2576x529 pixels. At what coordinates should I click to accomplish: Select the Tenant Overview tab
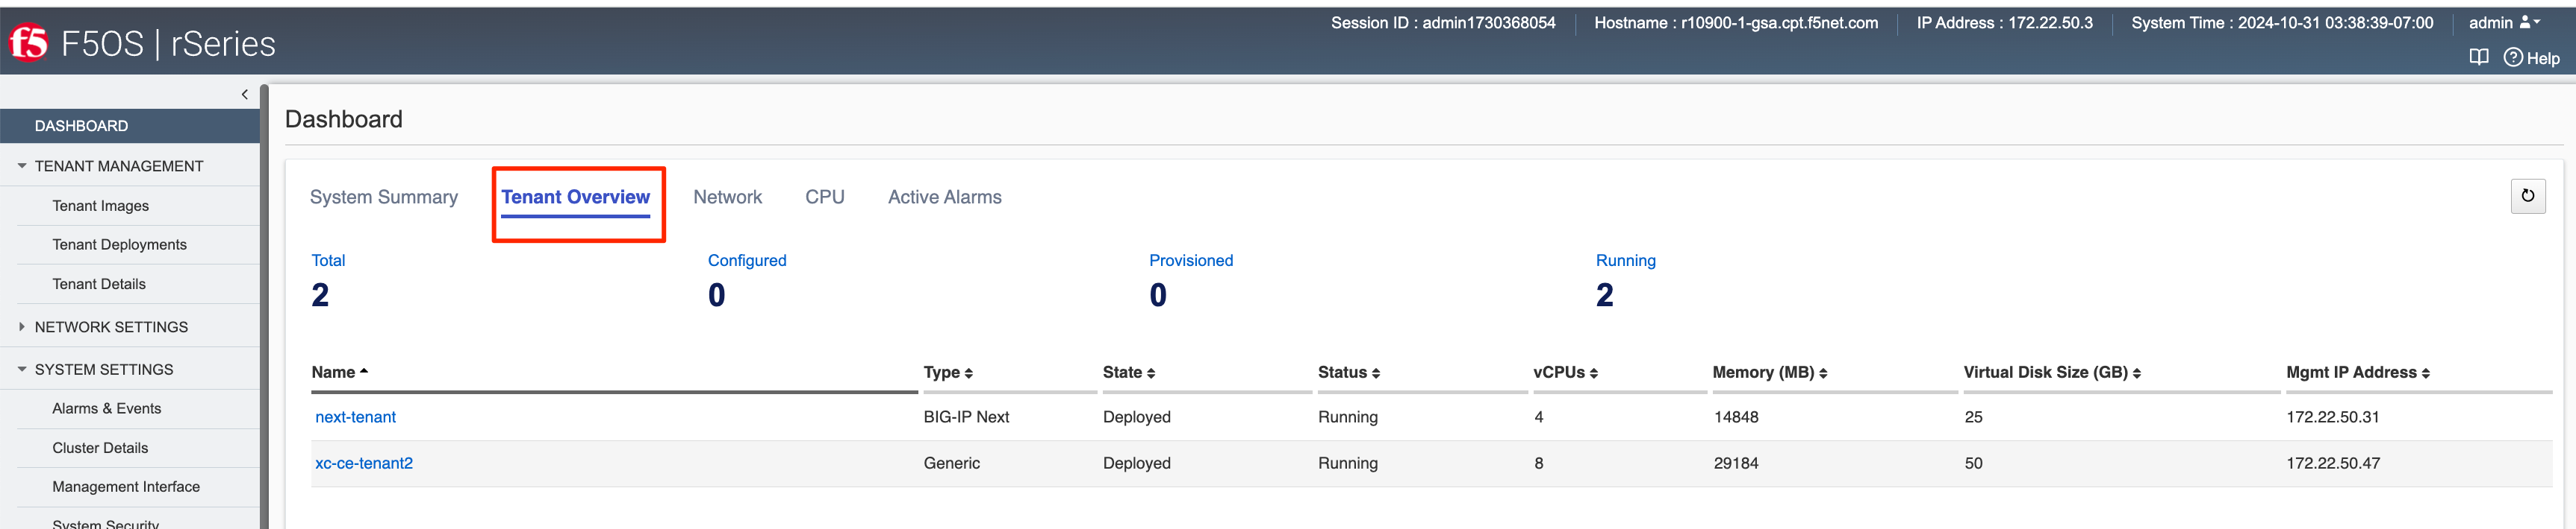576,197
